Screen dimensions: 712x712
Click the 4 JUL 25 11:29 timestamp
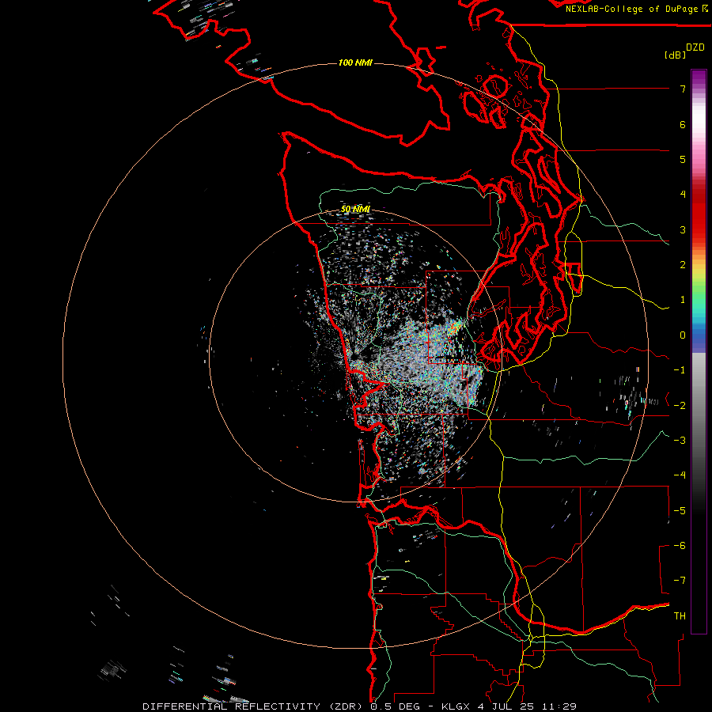click(527, 706)
